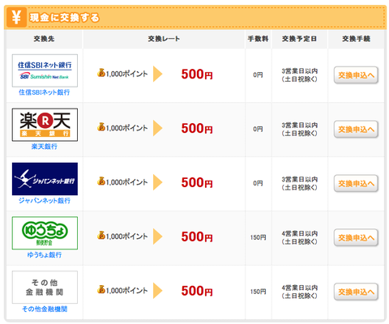
Task: Open the その他金融機関 box image
Action: click(x=45, y=287)
